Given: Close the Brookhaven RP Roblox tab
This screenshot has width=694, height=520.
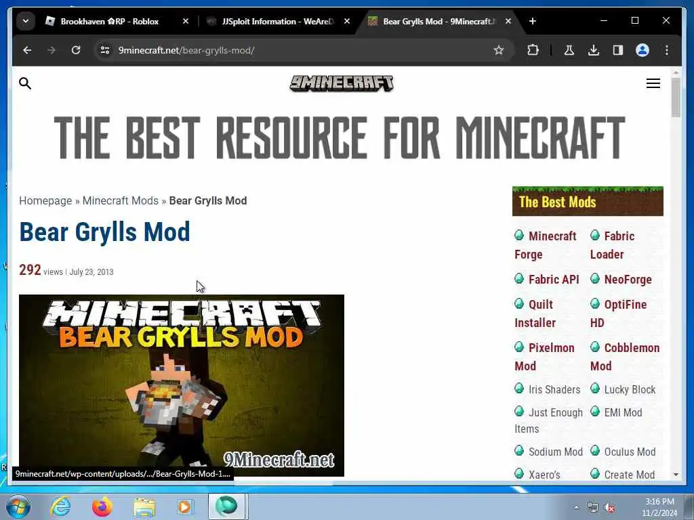Looking at the screenshot, I should point(186,21).
